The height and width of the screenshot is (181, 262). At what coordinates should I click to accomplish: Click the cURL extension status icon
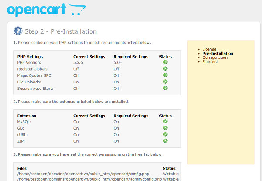pos(165,134)
